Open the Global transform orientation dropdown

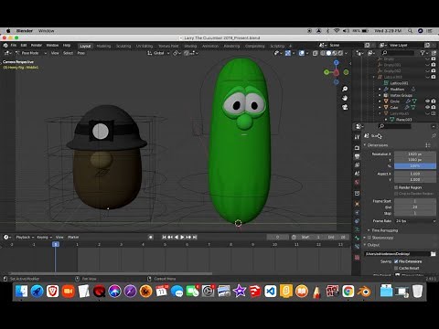158,53
